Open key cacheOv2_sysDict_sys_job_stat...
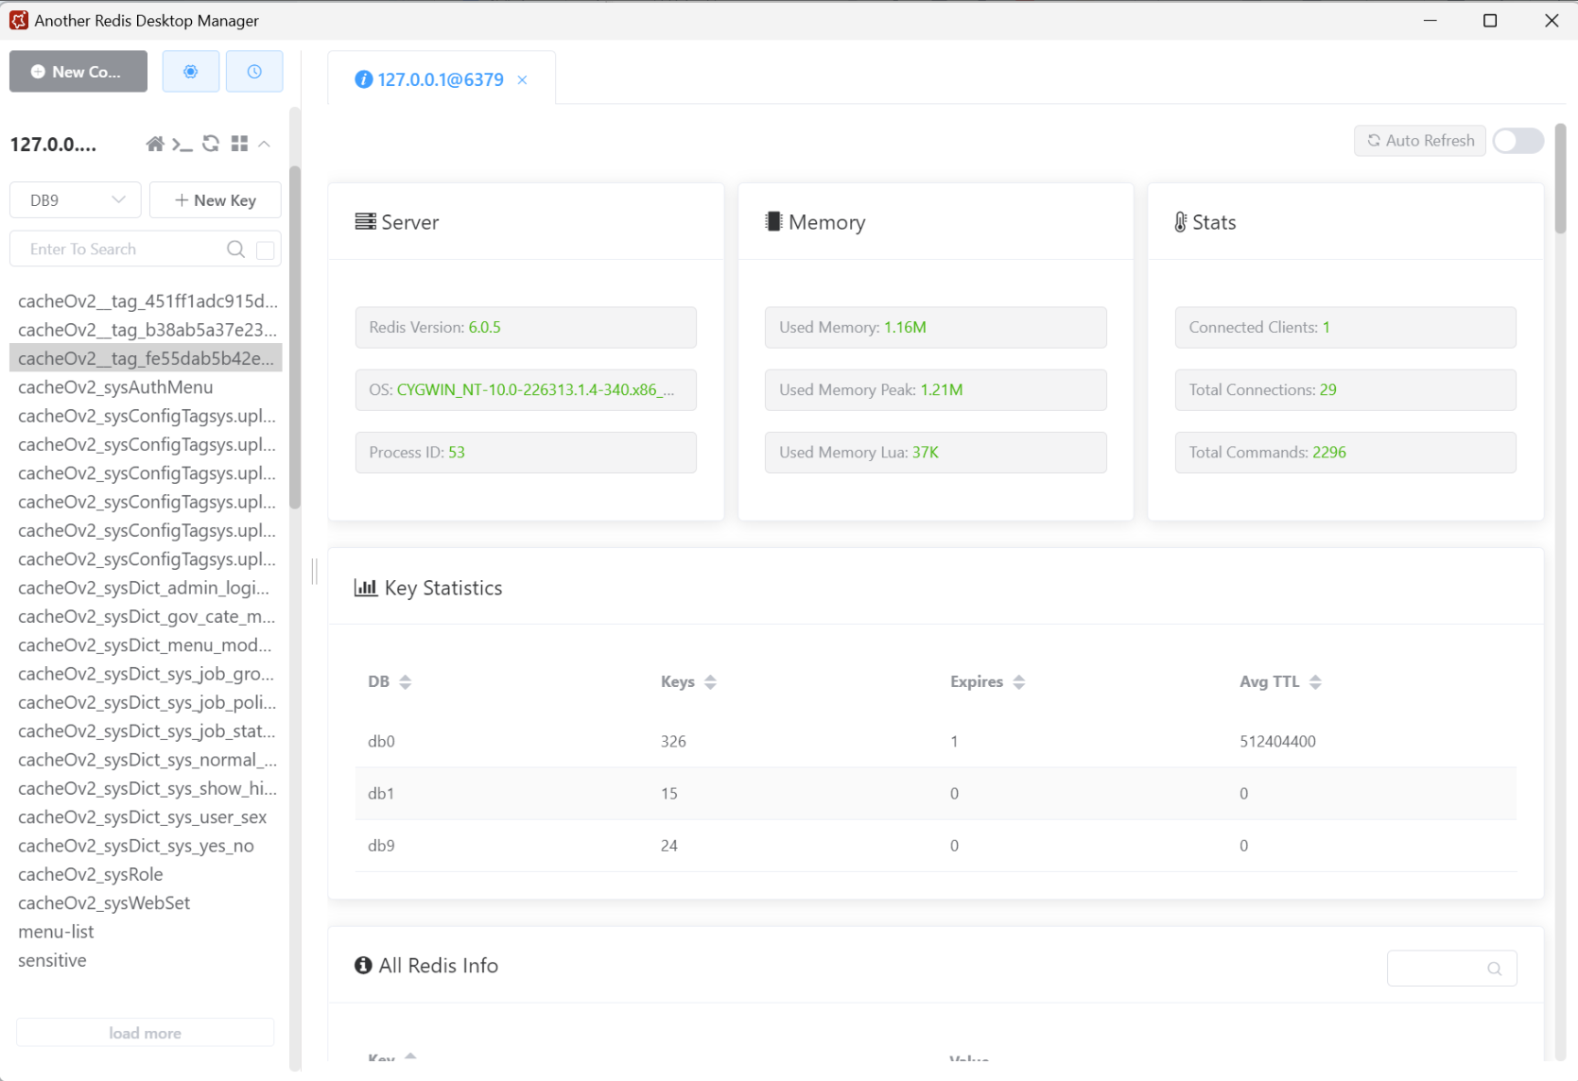 point(147,731)
